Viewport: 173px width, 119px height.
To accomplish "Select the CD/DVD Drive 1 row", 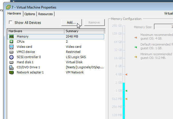I will [56, 67].
